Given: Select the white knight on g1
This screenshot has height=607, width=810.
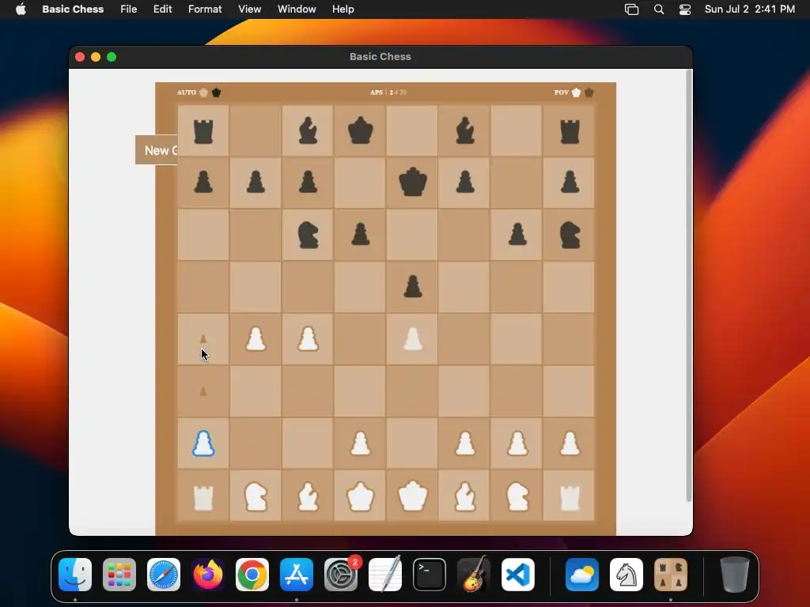Looking at the screenshot, I should [517, 496].
